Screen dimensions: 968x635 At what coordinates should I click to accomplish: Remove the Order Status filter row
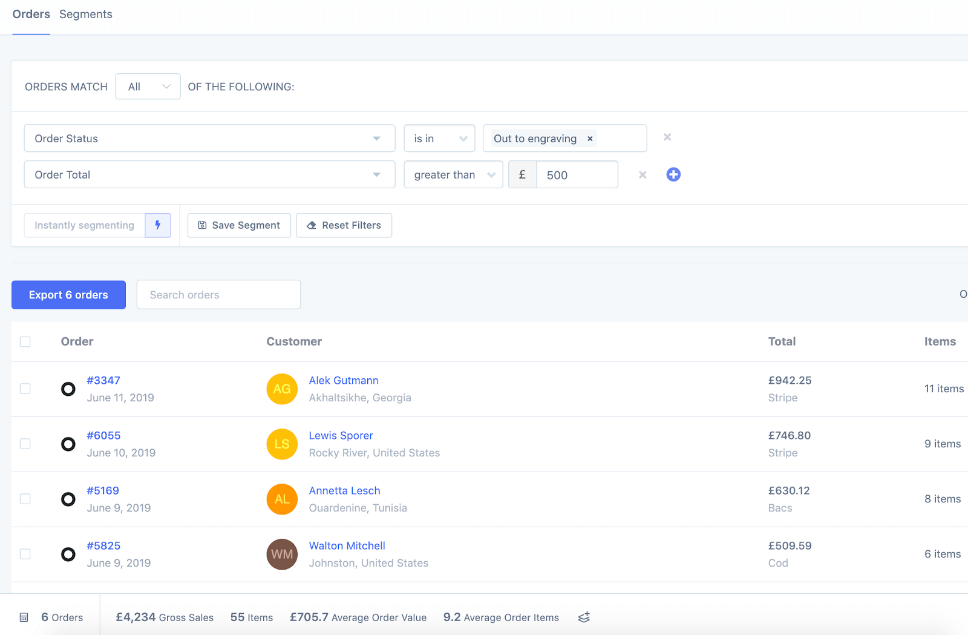(667, 137)
